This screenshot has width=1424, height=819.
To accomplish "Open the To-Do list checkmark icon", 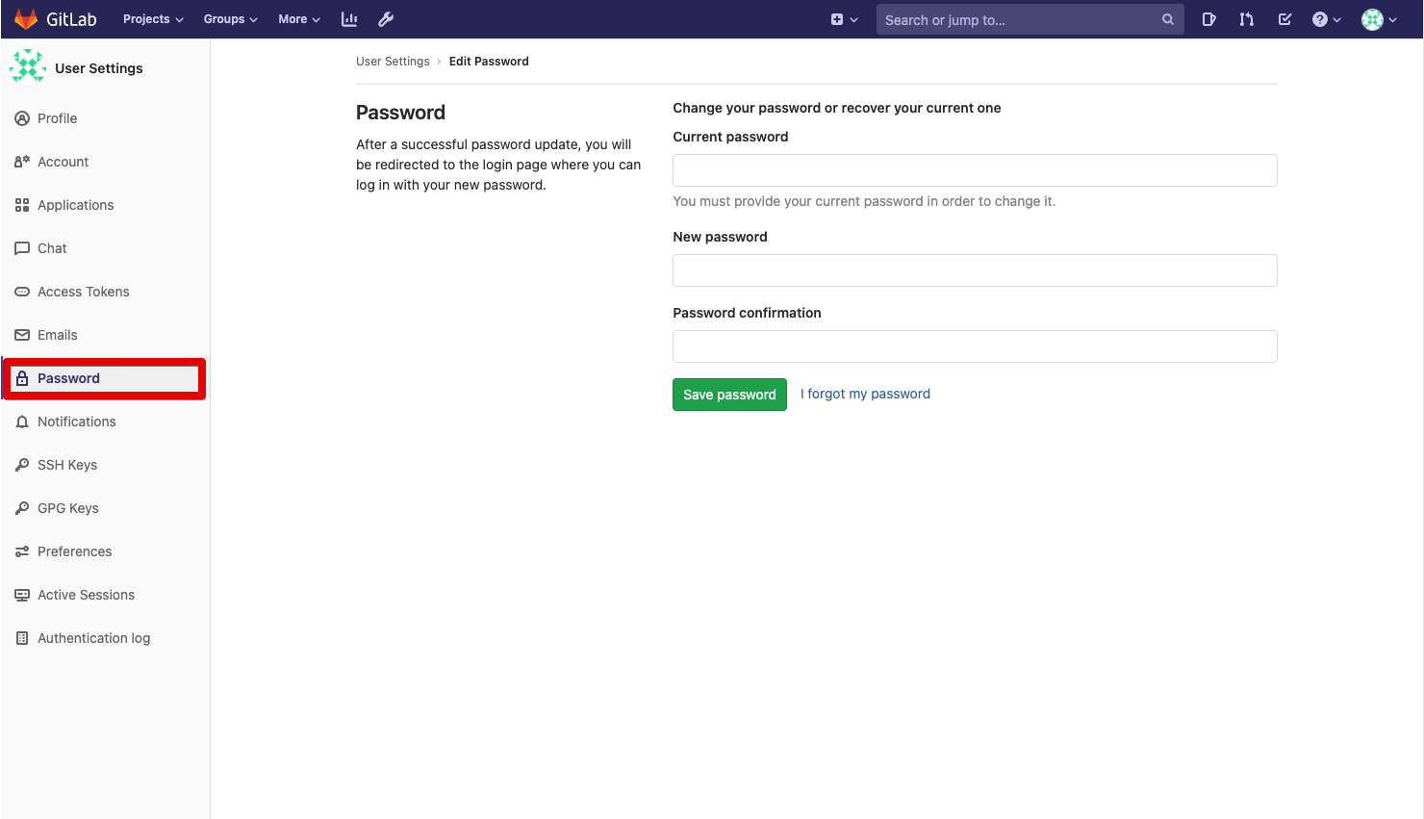I will tap(1284, 19).
